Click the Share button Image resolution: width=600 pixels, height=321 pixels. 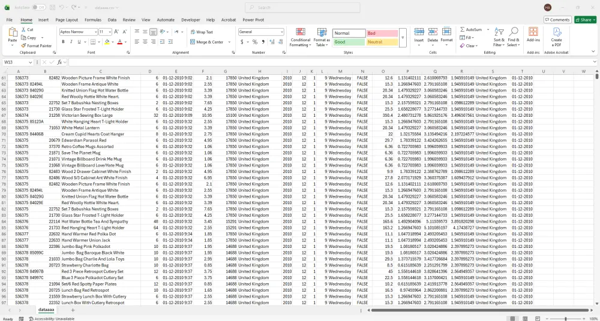(x=585, y=20)
